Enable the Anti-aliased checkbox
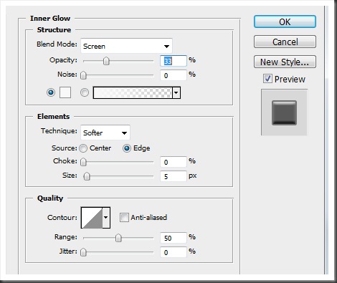The image size is (337, 283). coord(124,217)
